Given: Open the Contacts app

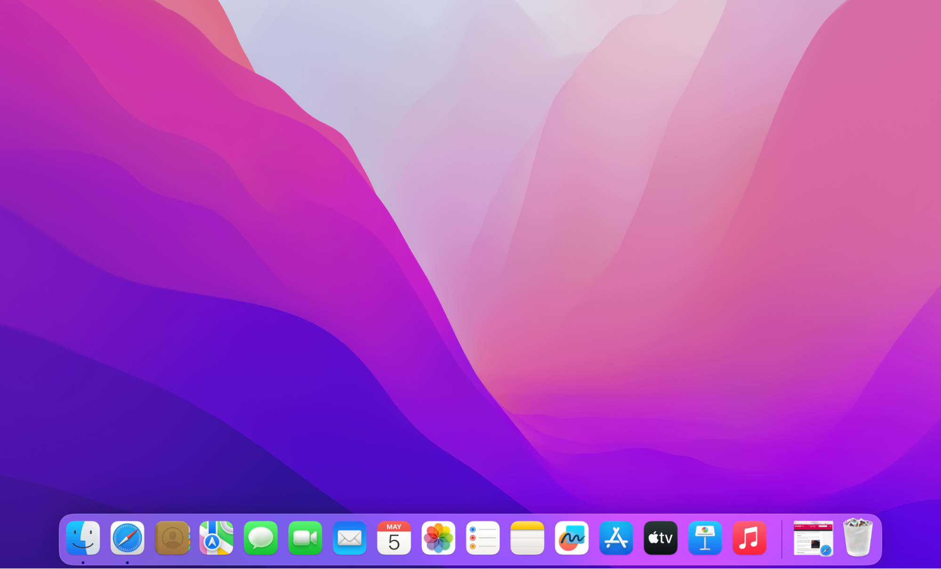Looking at the screenshot, I should (x=172, y=538).
